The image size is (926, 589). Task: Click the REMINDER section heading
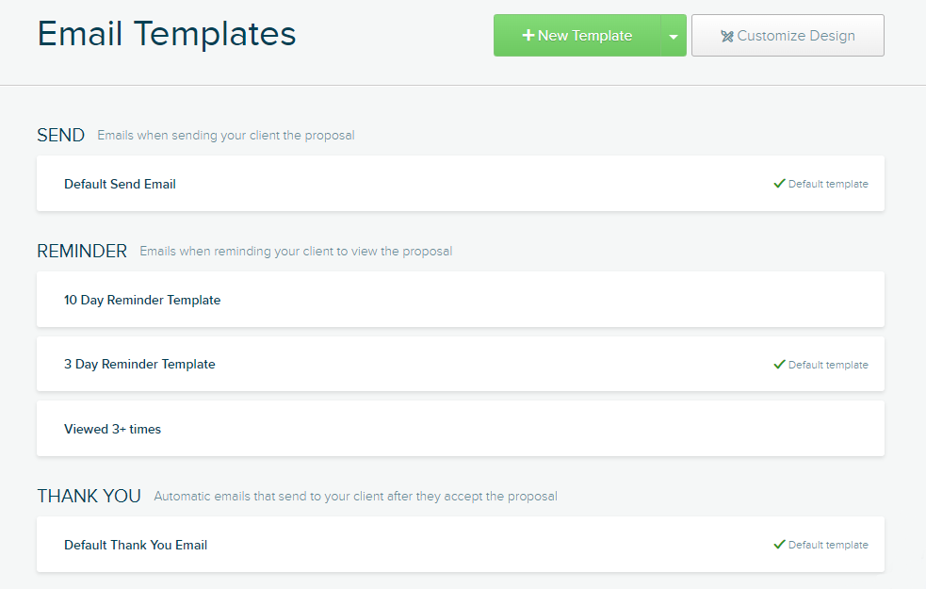pyautogui.click(x=82, y=251)
